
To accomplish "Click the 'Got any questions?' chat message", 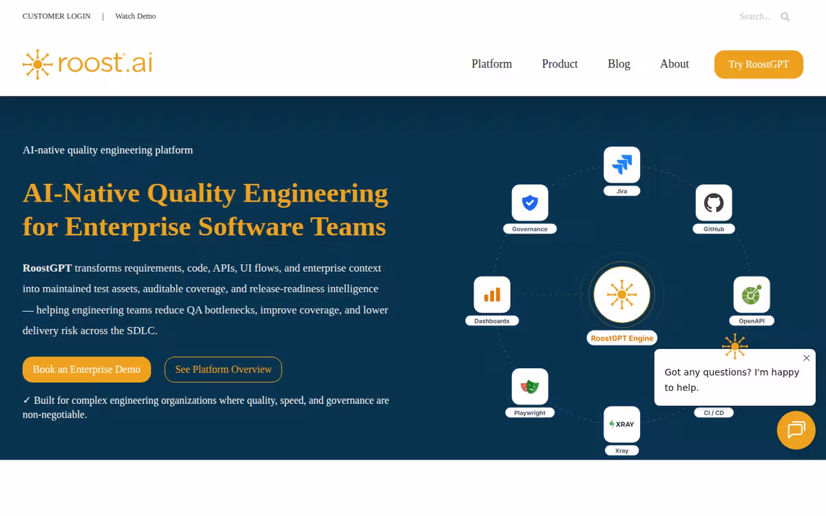I will tap(732, 380).
